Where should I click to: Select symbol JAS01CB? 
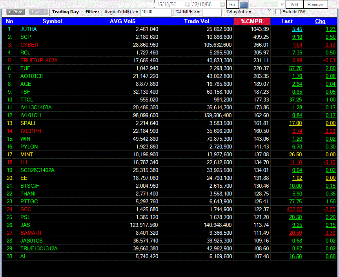pos(31,241)
